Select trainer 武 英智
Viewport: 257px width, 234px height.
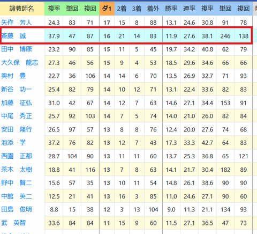pyautogui.click(x=13, y=223)
